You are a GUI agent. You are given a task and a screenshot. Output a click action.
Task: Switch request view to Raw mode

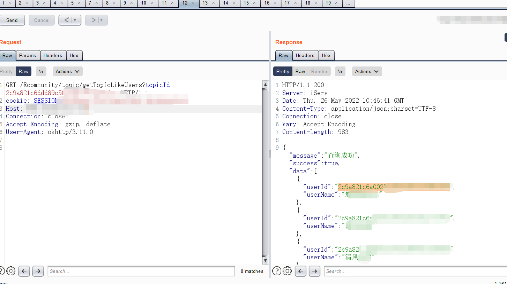pos(24,71)
